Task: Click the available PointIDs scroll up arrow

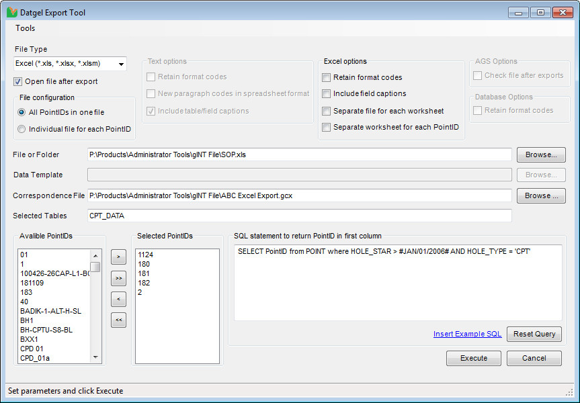Action: [x=95, y=255]
